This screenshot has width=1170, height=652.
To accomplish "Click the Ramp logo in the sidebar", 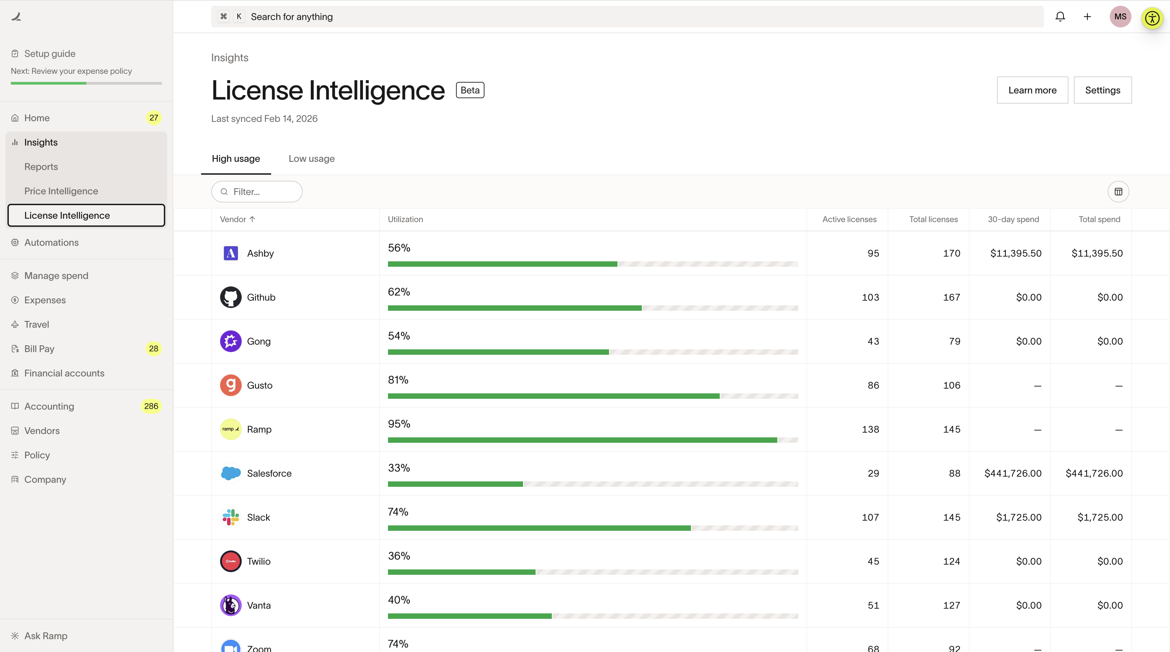I will pos(16,16).
